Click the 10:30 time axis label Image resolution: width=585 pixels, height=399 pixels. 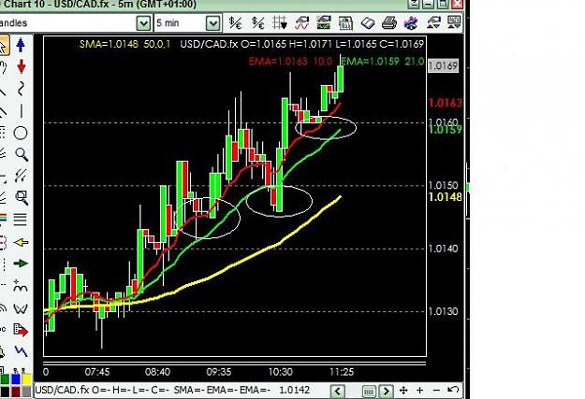(x=281, y=372)
